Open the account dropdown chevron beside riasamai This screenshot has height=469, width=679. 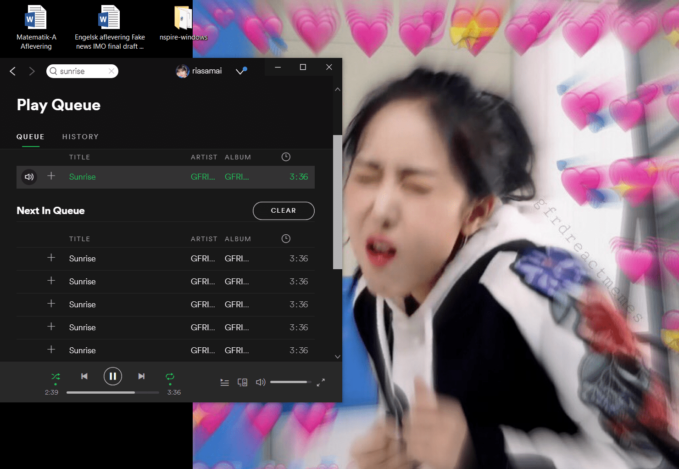[241, 71]
